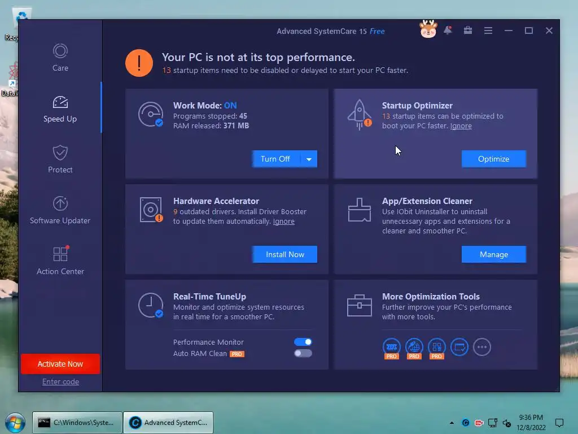578x434 pixels.
Task: Open the hamburger options menu
Action: coord(488,31)
